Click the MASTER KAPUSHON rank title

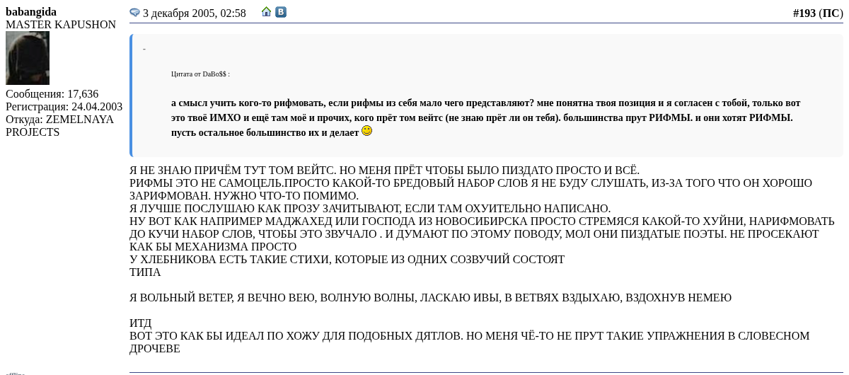[61, 25]
